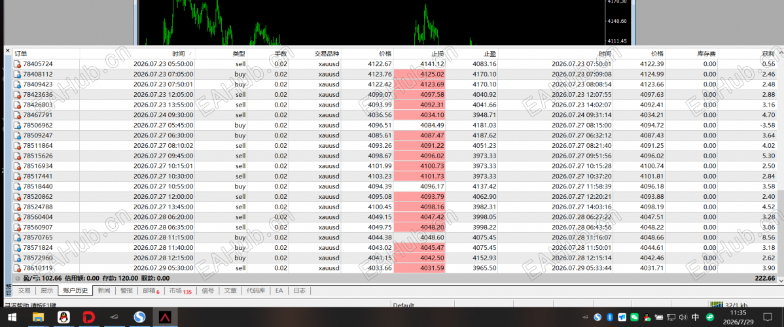This screenshot has height=327, width=784.
Task: Select take profit cell 4187.62
Action: pos(471,135)
